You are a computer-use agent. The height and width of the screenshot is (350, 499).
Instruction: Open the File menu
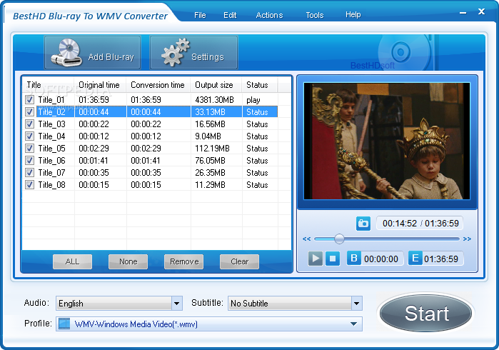(x=200, y=15)
